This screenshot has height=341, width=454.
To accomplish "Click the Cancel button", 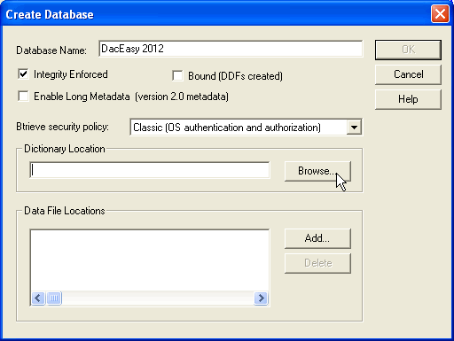I will click(408, 74).
